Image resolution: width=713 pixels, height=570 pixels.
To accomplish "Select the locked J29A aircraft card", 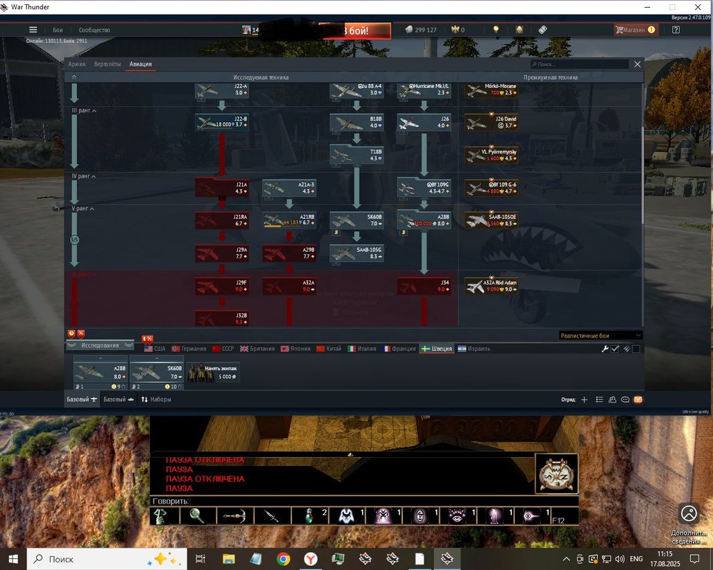I will [x=222, y=253].
